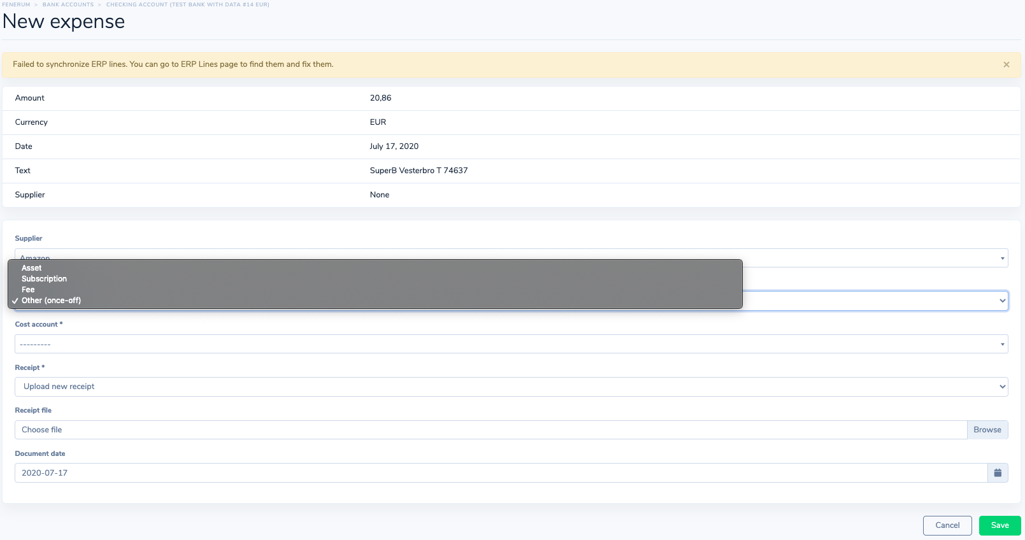The image size is (1025, 540).
Task: Click the Save button
Action: tap(1000, 525)
